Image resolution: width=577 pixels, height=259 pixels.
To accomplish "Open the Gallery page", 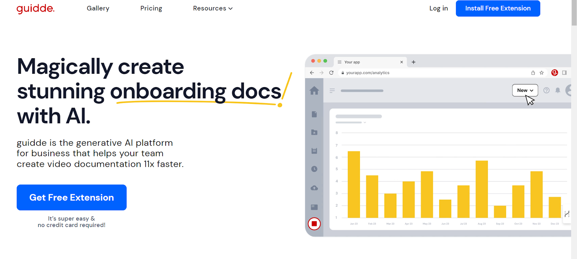I will tap(98, 8).
